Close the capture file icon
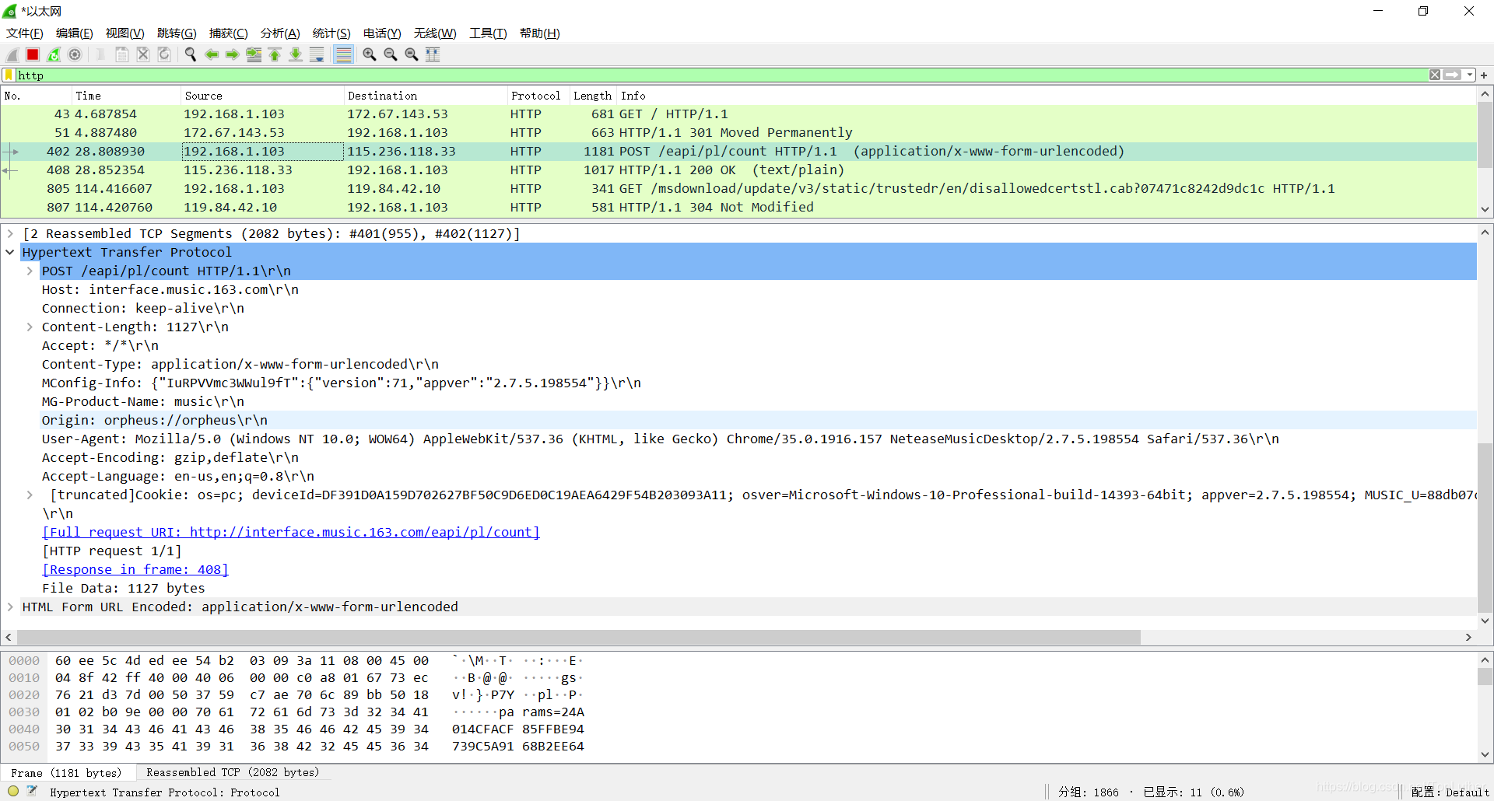Viewport: 1494px width, 801px height. point(143,54)
